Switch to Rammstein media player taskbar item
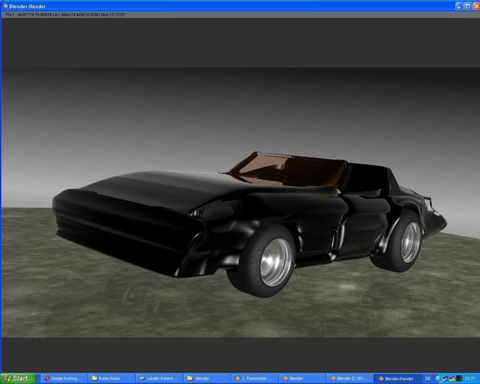The width and height of the screenshot is (480, 384). [253, 379]
